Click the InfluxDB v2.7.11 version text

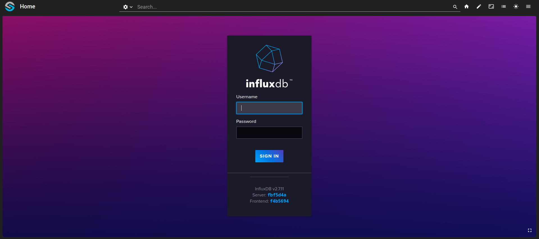pos(269,189)
